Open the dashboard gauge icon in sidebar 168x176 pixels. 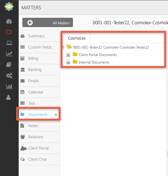(x=9, y=21)
